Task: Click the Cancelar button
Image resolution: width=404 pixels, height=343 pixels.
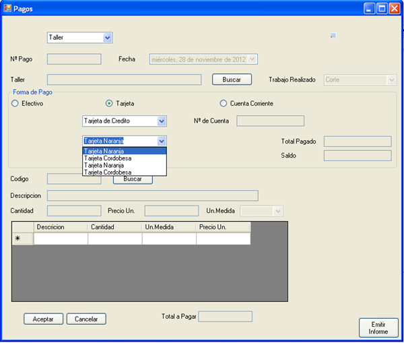Action: 86,319
